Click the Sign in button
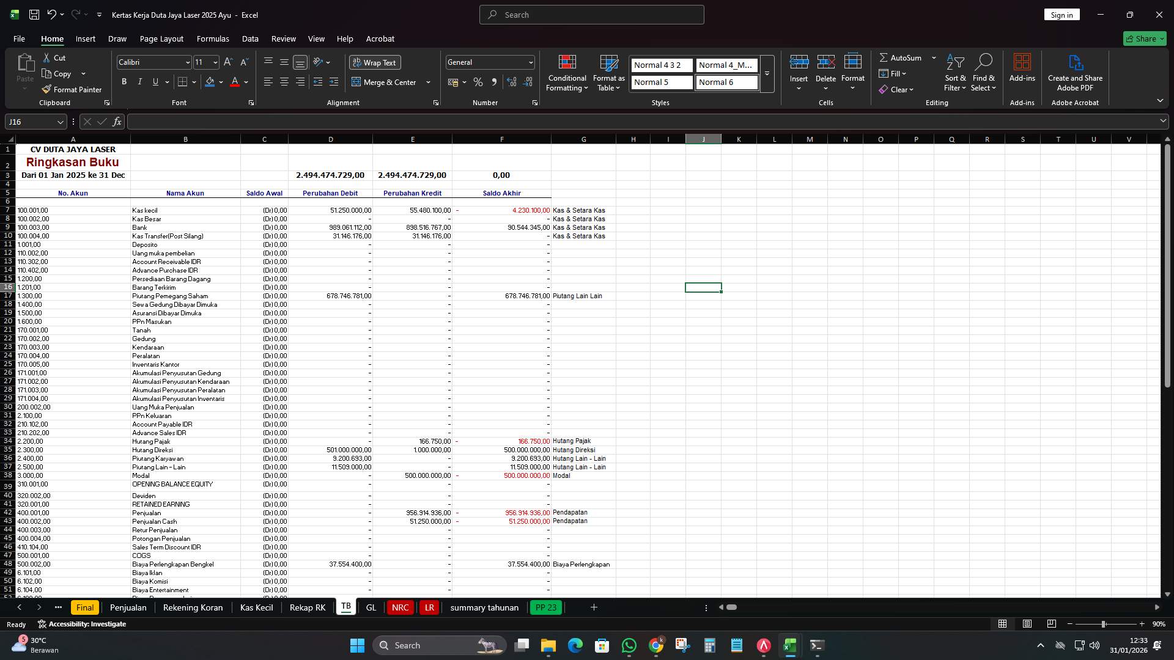This screenshot has height=660, width=1174. coord(1061,14)
